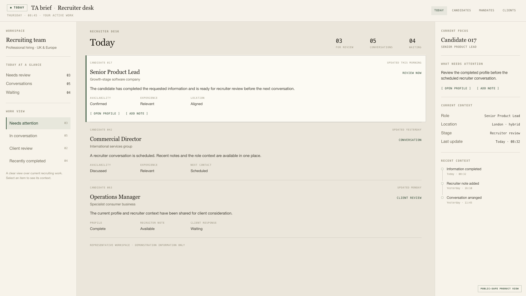The width and height of the screenshot is (526, 296).
Task: Select Needs attention in Work View
Action: [x=38, y=123]
